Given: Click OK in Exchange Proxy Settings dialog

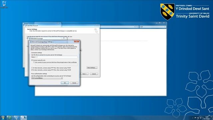Looking at the screenshot, I should click(65, 83).
